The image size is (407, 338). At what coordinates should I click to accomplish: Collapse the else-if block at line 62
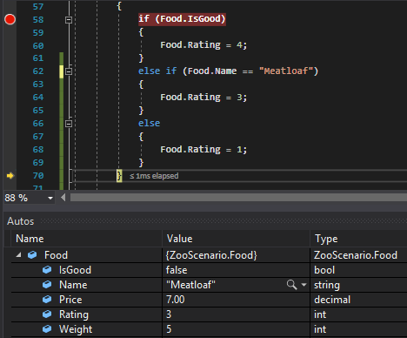coord(69,71)
